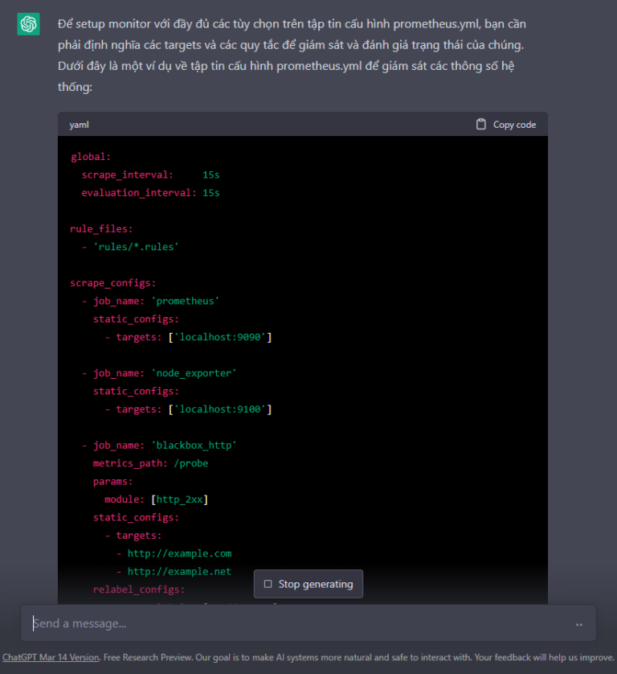This screenshot has height=674, width=617.
Task: Click the 'localhost:9100' target value
Action: pyautogui.click(x=220, y=409)
